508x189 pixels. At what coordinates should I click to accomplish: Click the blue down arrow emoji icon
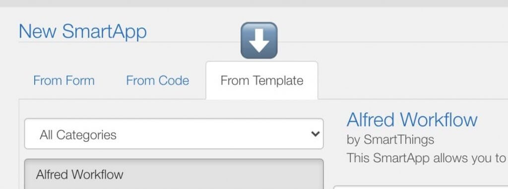[x=259, y=41]
